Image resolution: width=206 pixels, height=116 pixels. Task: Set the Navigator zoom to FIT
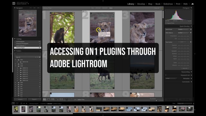coord(31,8)
